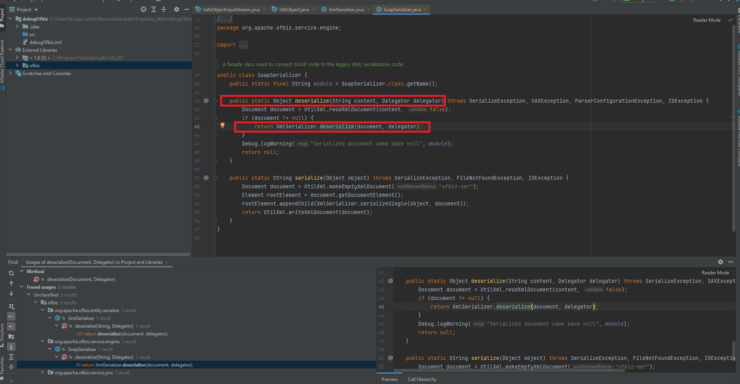Open the Call Hierarchy tab

click(x=422, y=380)
